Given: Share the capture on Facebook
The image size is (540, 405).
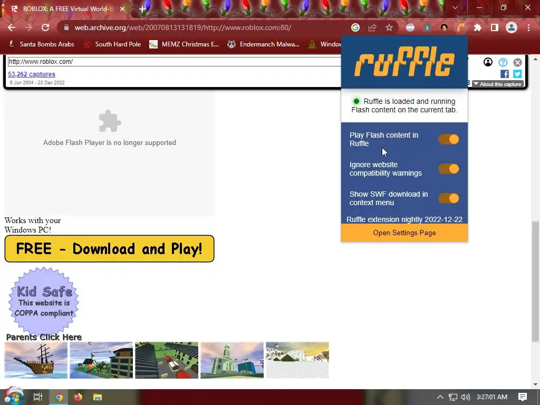Looking at the screenshot, I should coord(505,74).
